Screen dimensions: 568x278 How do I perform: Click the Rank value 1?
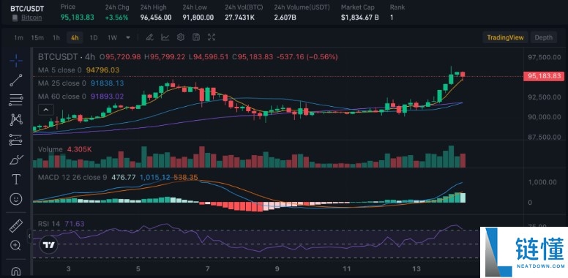coord(392,18)
